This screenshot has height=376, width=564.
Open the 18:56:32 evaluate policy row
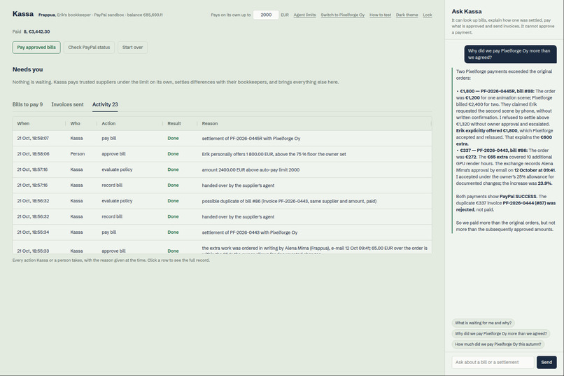point(222,201)
